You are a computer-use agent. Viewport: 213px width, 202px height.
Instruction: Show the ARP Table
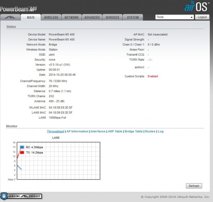pyautogui.click(x=115, y=131)
